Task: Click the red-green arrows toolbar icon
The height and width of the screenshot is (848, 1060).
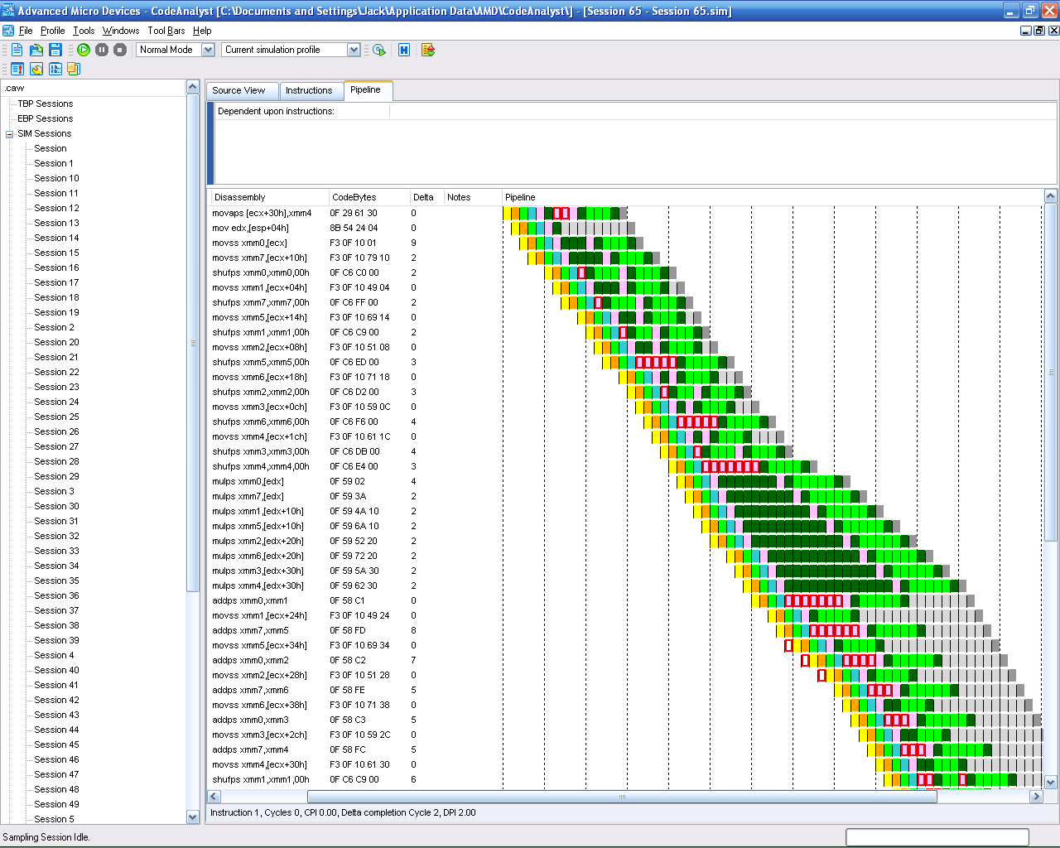Action: (428, 50)
